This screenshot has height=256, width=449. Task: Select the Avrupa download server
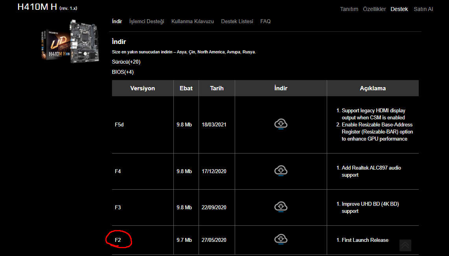[x=234, y=52]
